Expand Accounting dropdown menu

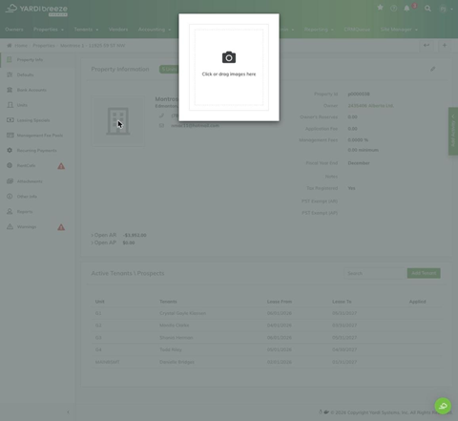pos(155,30)
